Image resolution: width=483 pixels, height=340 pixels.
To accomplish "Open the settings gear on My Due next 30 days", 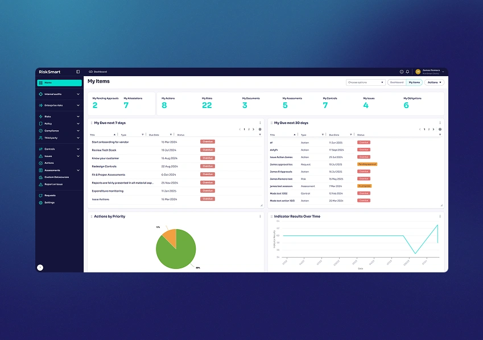I will point(440,129).
